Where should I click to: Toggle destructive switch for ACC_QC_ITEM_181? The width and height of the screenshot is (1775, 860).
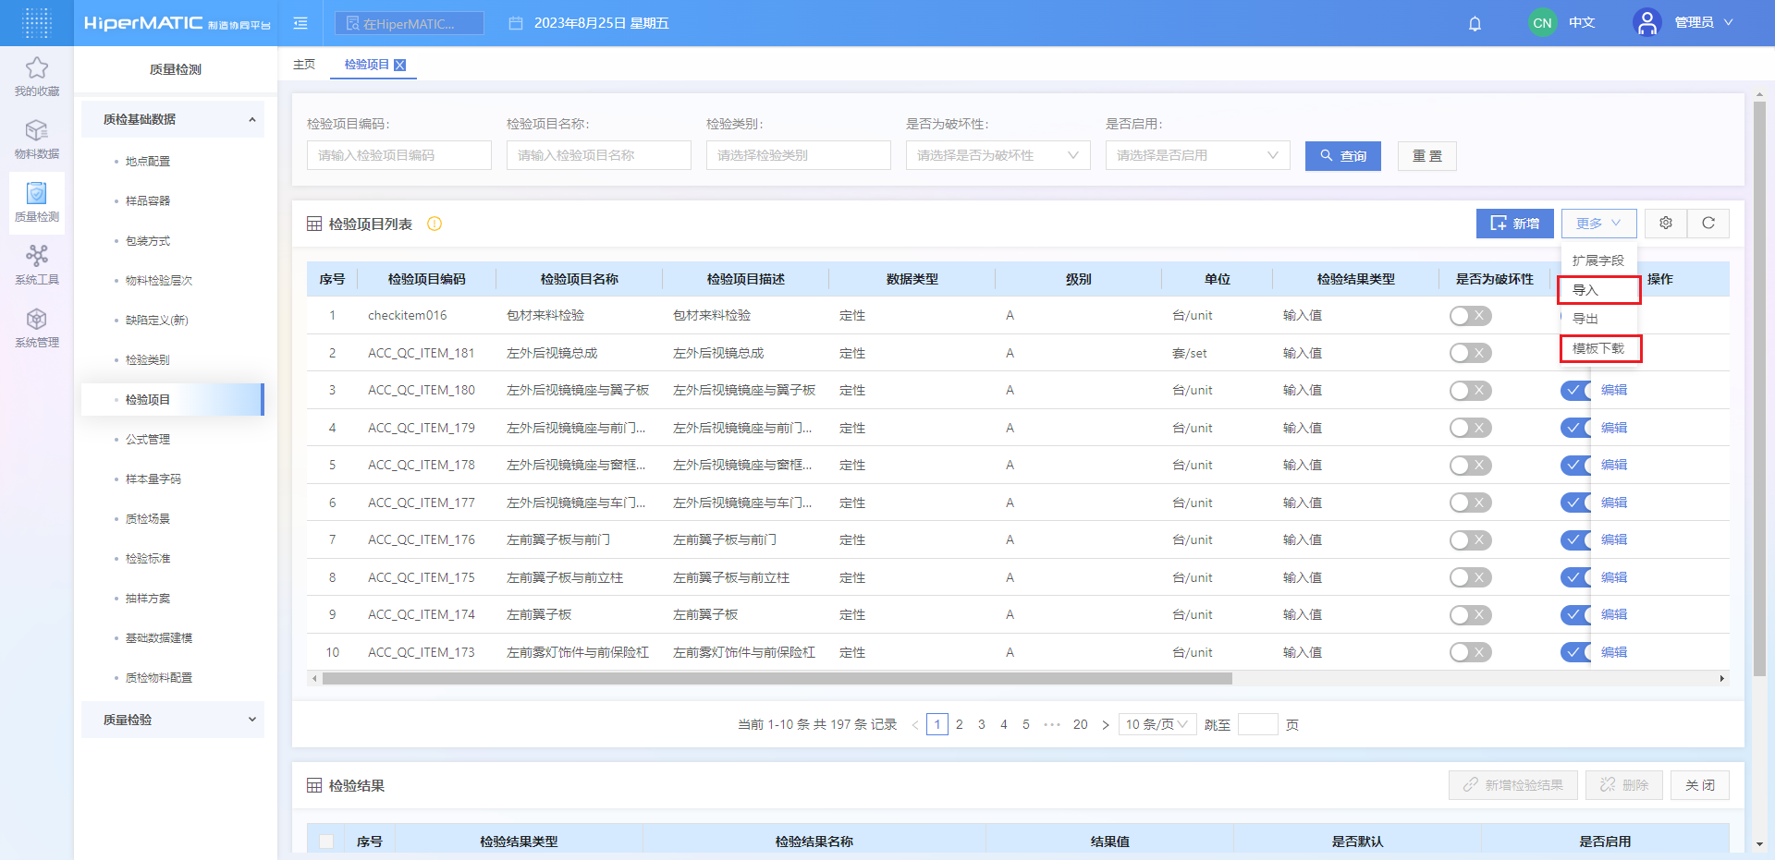[1470, 353]
